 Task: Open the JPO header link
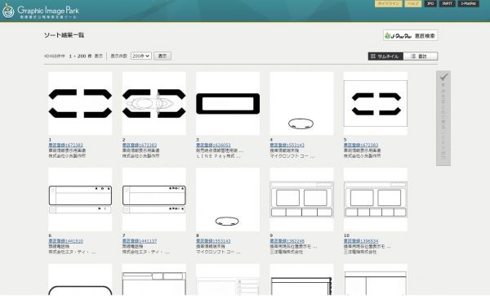(430, 3)
